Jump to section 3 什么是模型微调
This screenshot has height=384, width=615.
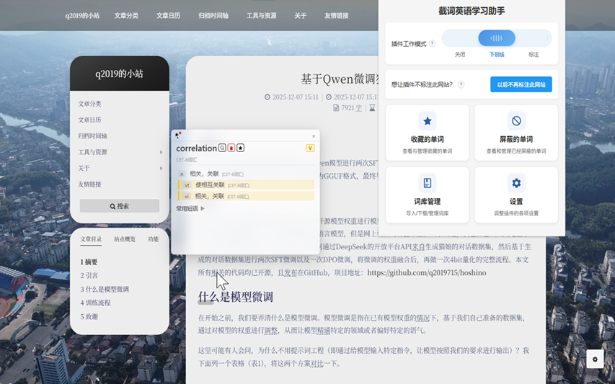coord(105,289)
